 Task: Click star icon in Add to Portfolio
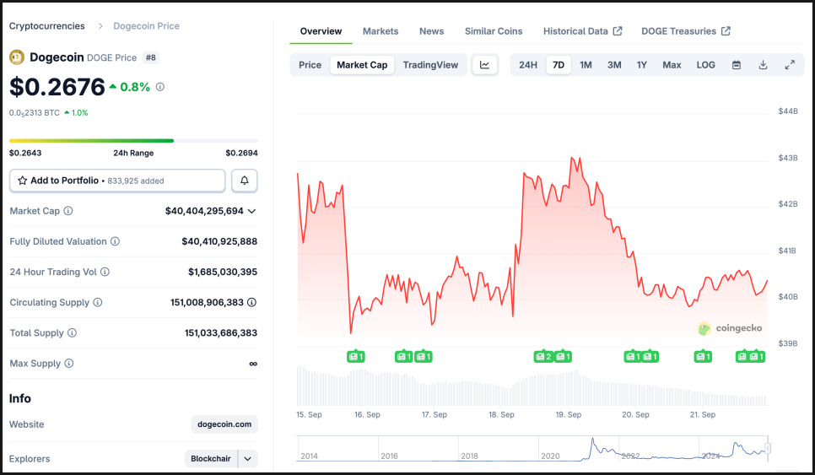22,181
